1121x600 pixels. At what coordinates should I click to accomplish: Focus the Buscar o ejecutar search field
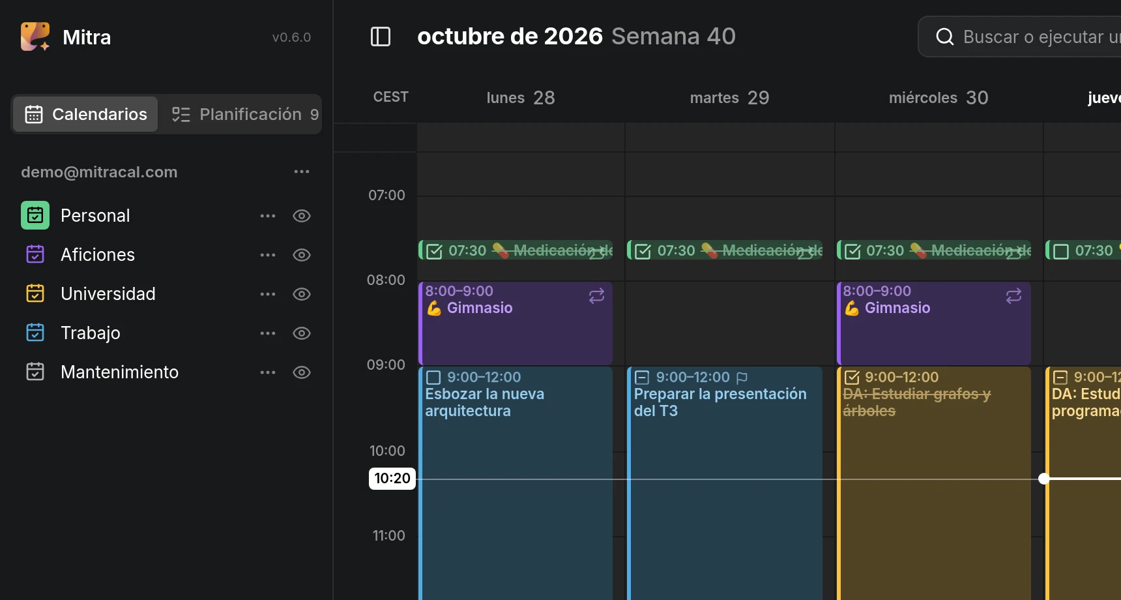pyautogui.click(x=1020, y=37)
